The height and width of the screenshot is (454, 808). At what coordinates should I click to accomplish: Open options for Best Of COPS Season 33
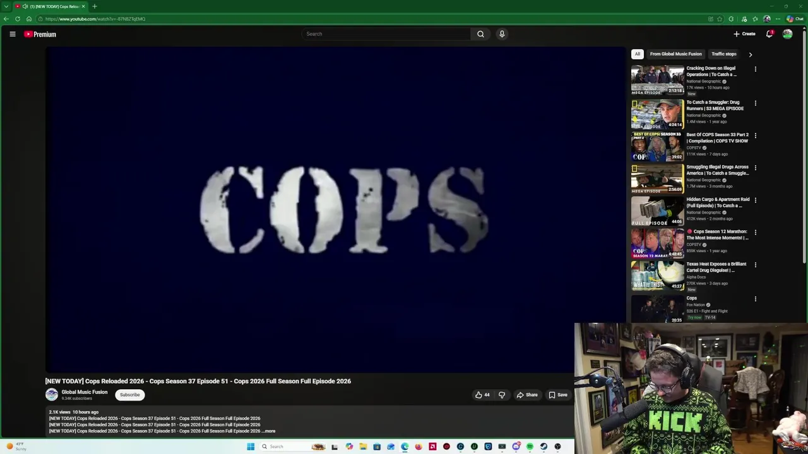[755, 135]
